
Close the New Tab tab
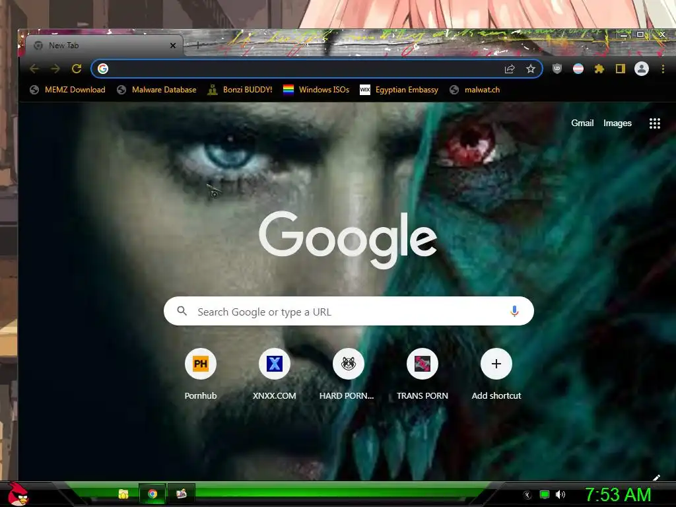click(173, 46)
